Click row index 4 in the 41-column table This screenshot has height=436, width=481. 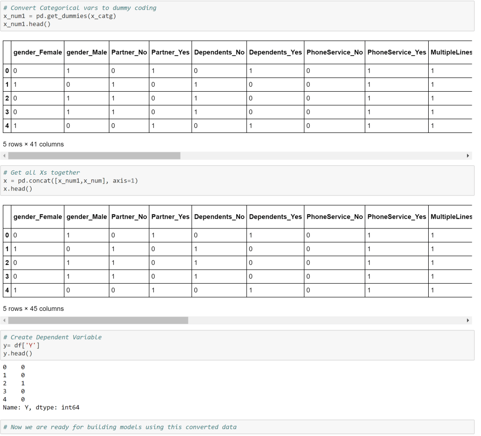[x=7, y=126]
